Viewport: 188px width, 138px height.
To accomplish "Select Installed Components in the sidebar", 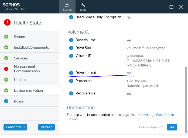I will coord(29,47).
